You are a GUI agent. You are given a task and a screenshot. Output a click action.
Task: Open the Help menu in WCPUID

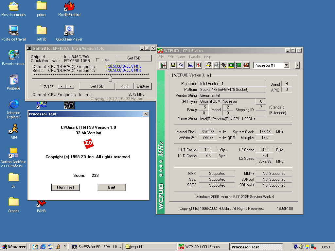point(207,57)
